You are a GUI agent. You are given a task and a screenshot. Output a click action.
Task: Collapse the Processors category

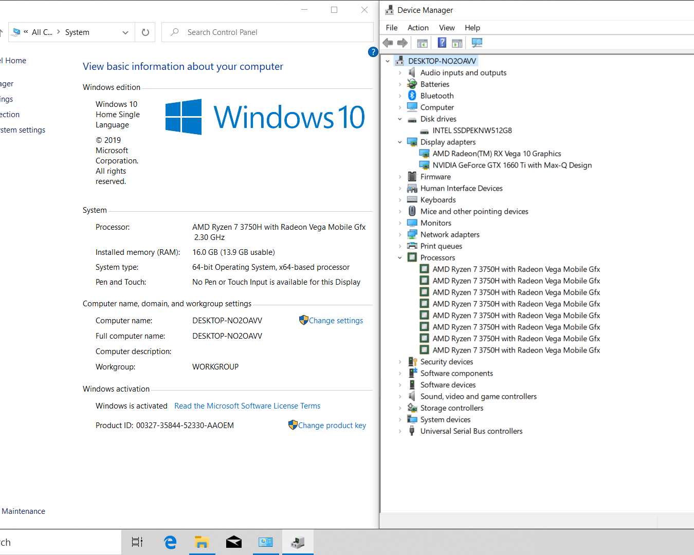[x=400, y=257]
